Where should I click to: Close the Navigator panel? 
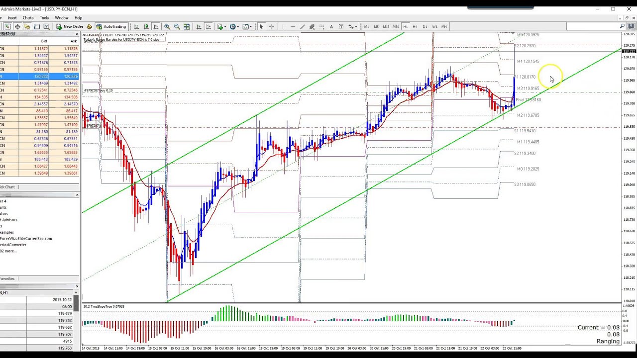coord(77,195)
